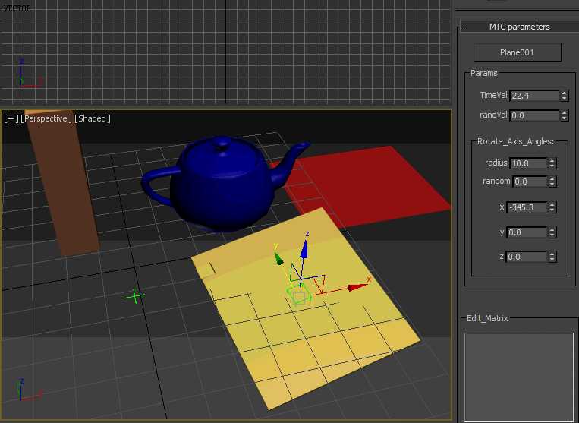
Task: Adjust the random spinner arrows
Action: (552, 182)
